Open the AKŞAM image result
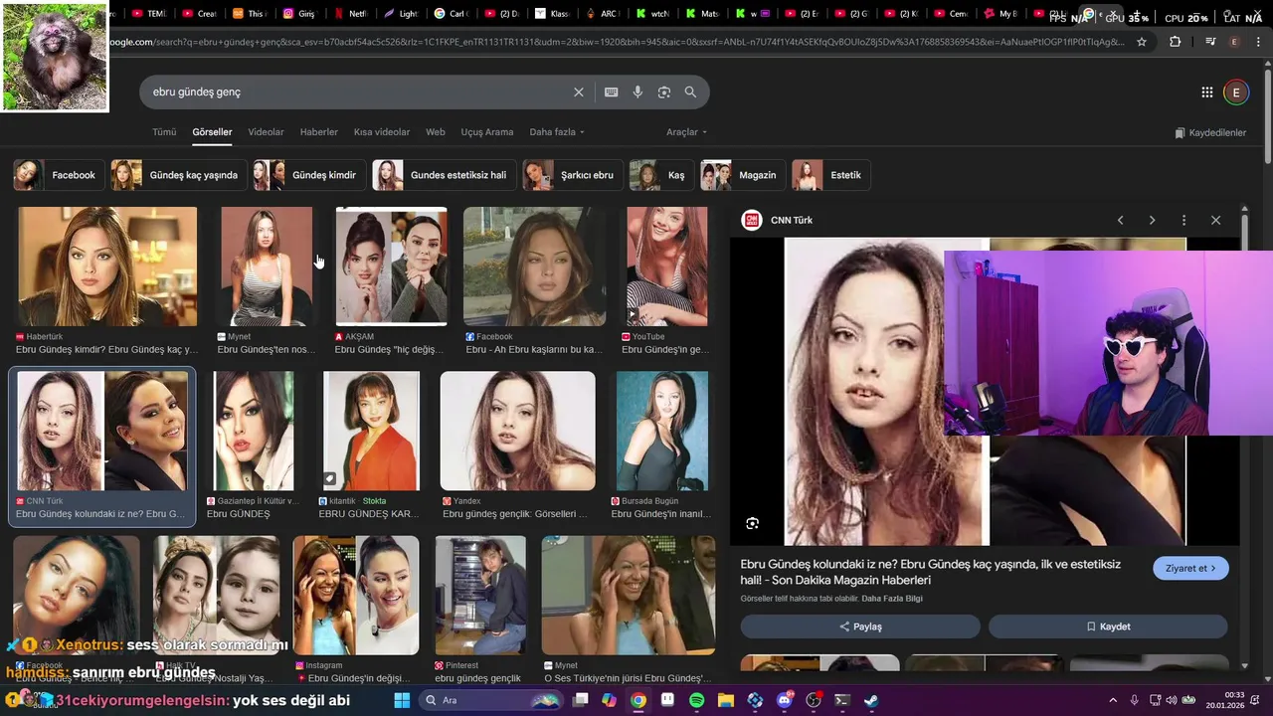The width and height of the screenshot is (1273, 716). pos(391,267)
